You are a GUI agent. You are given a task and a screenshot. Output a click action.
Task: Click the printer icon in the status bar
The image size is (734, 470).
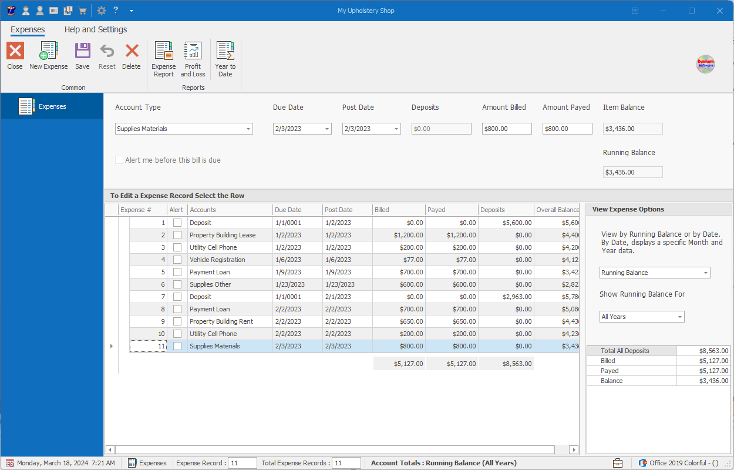pos(617,463)
